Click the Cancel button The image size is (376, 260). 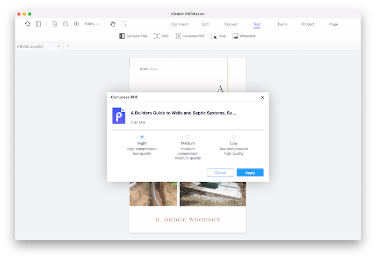tap(220, 172)
